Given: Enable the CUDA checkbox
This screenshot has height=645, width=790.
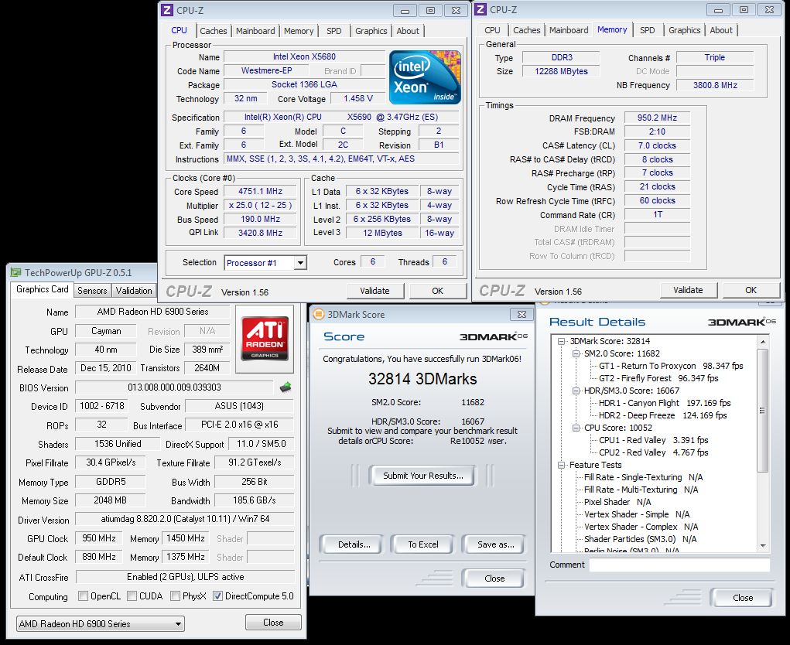Looking at the screenshot, I should click(x=132, y=596).
